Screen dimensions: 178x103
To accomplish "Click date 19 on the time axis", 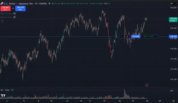I will [104, 101].
